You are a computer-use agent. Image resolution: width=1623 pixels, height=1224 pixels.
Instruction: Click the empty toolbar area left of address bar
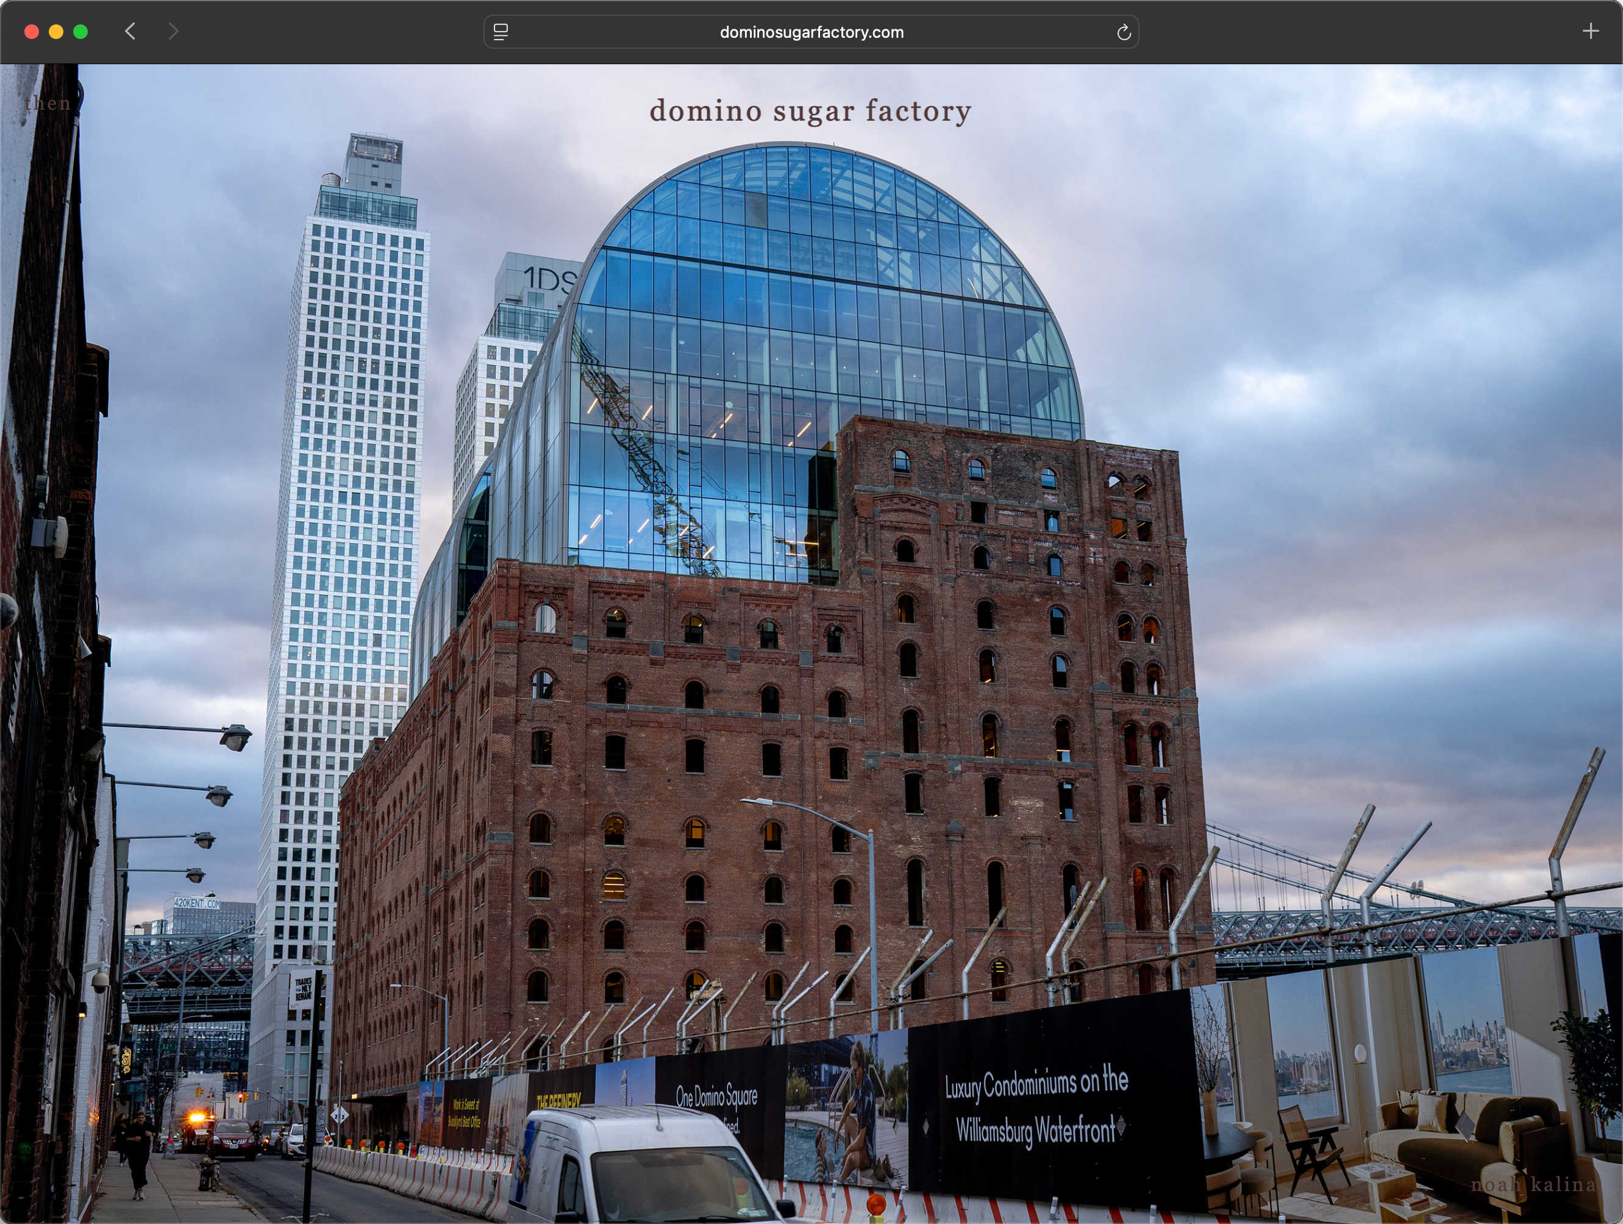[x=330, y=32]
